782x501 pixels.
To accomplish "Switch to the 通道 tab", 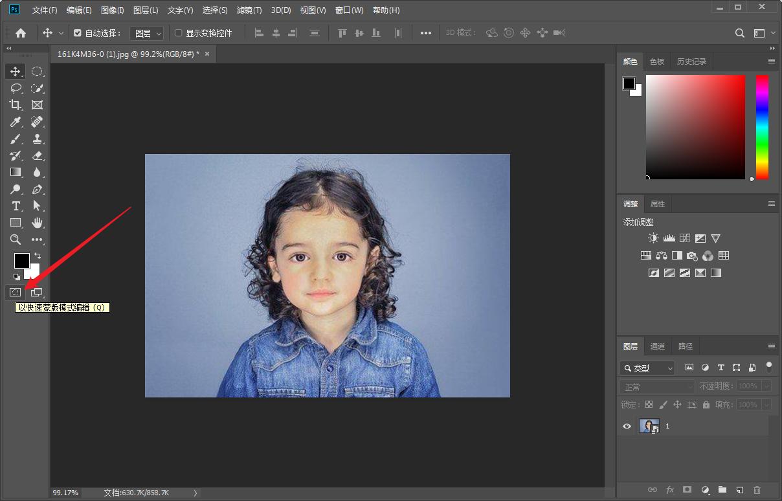I will tap(657, 346).
